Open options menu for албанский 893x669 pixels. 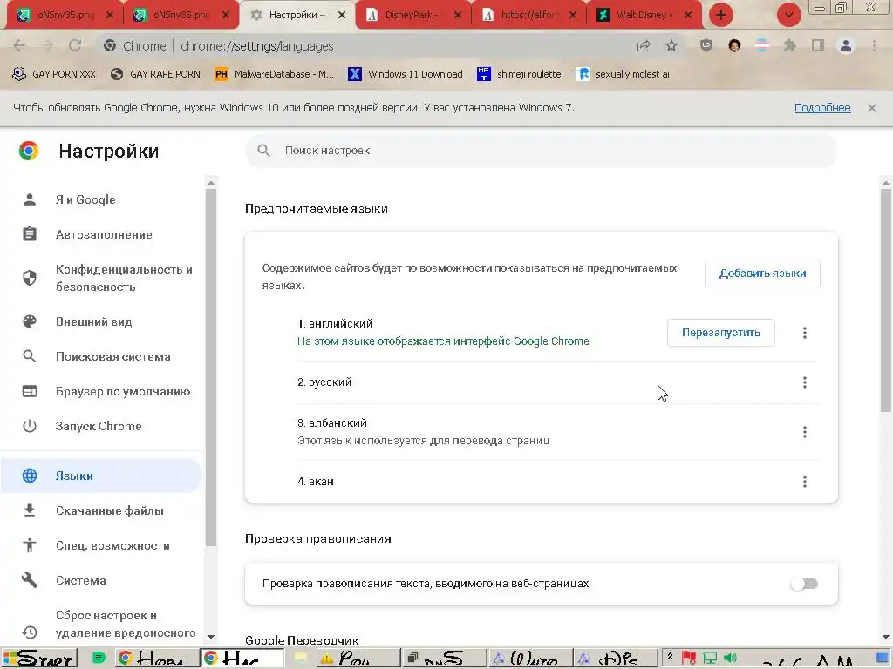[x=805, y=432]
